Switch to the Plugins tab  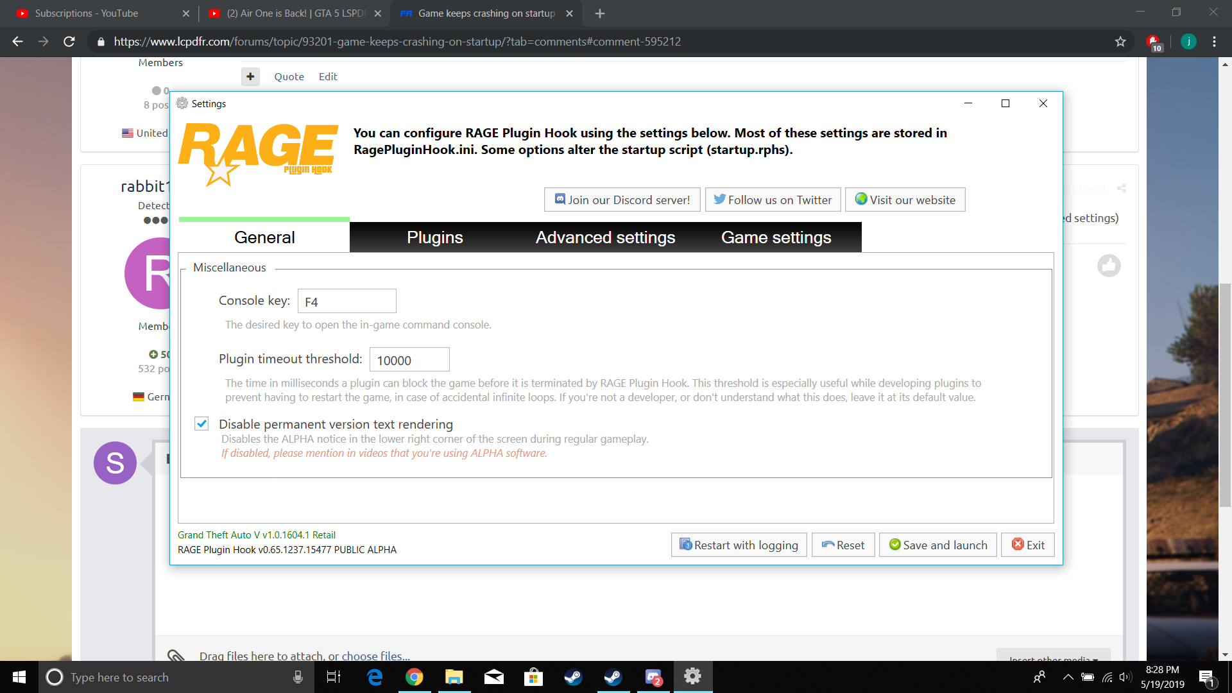pos(434,237)
